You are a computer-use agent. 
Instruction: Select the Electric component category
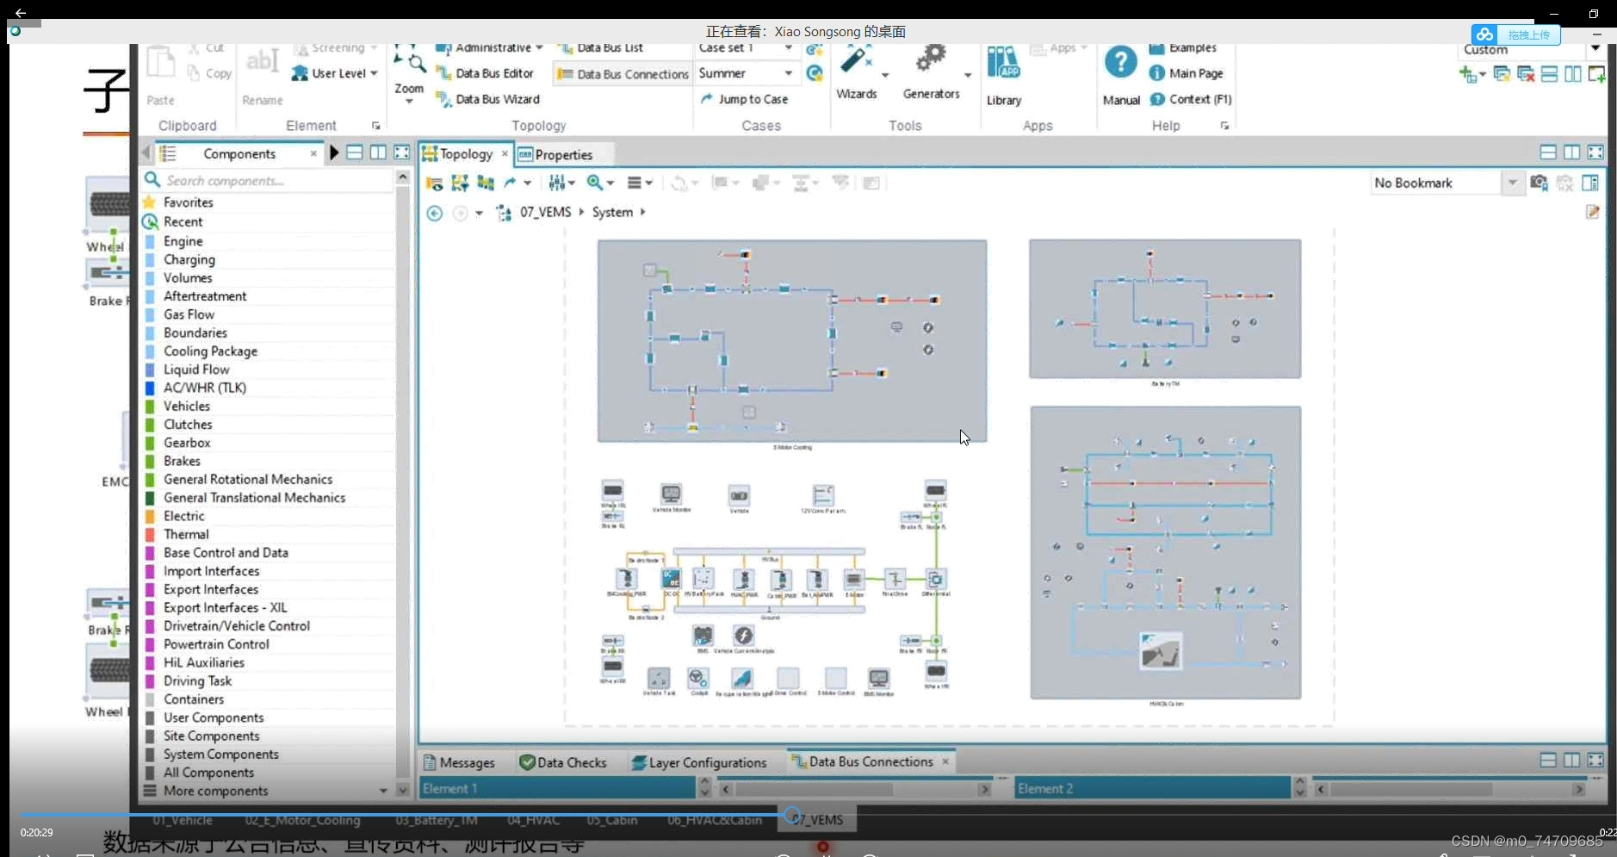183,516
